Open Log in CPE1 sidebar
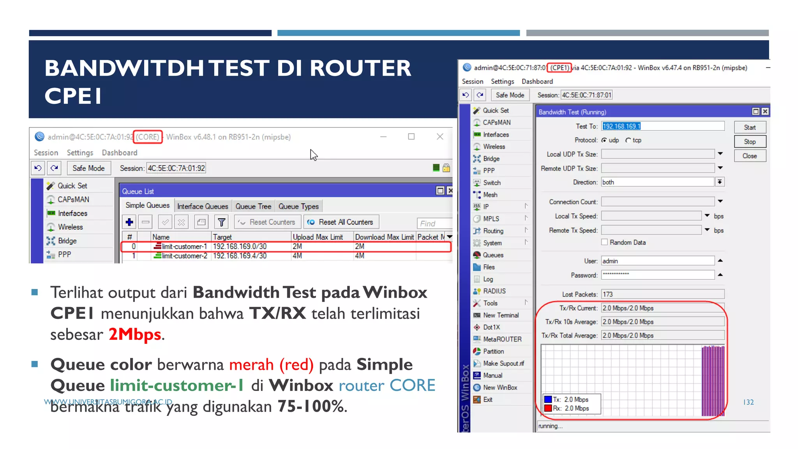 (x=488, y=279)
